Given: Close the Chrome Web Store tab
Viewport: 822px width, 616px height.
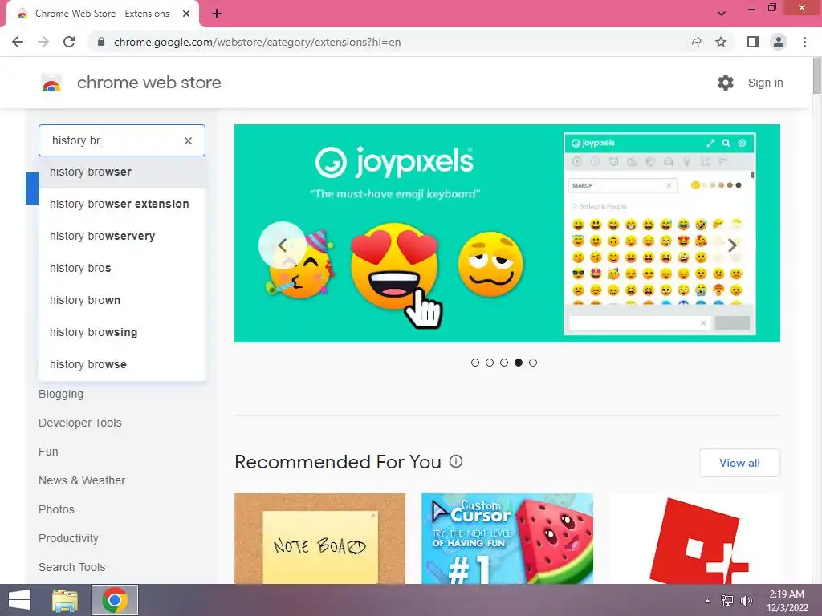Looking at the screenshot, I should 186,14.
